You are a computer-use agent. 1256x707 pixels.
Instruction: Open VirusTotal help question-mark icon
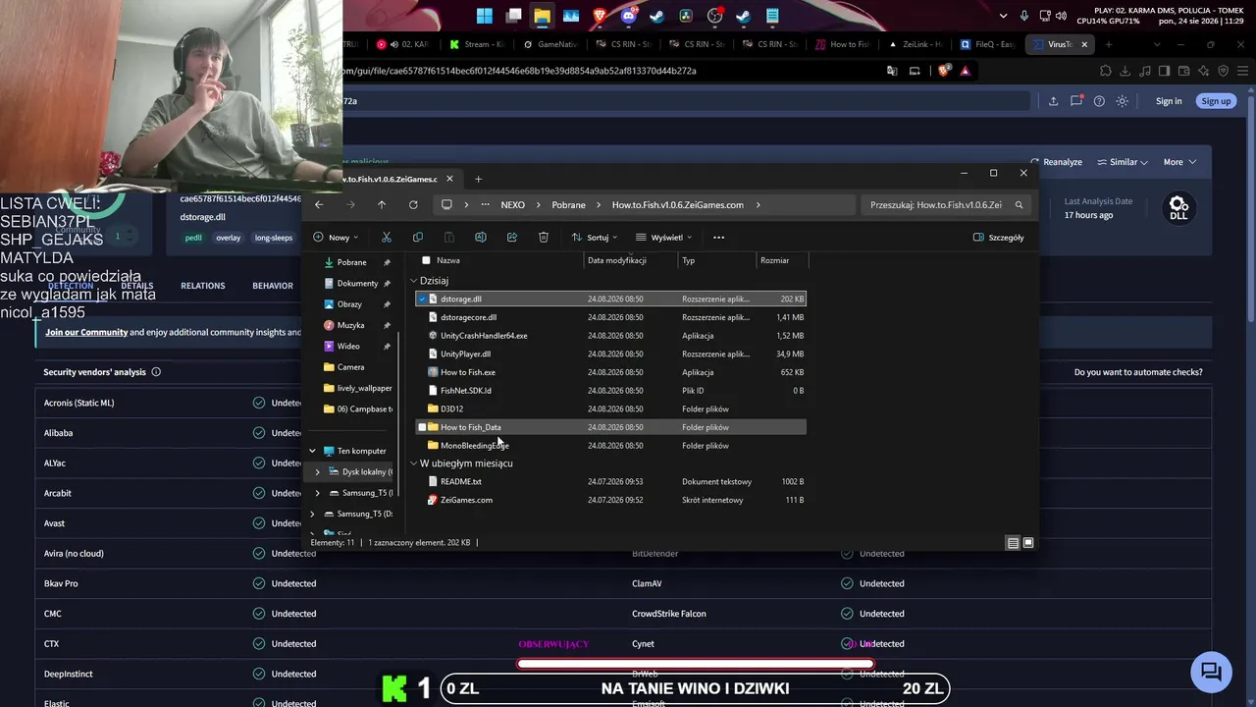[1099, 101]
